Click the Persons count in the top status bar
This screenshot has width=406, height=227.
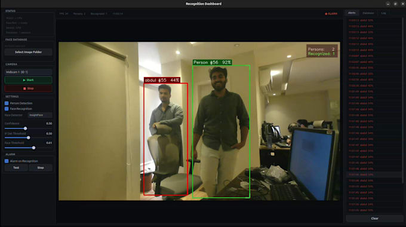(x=79, y=14)
